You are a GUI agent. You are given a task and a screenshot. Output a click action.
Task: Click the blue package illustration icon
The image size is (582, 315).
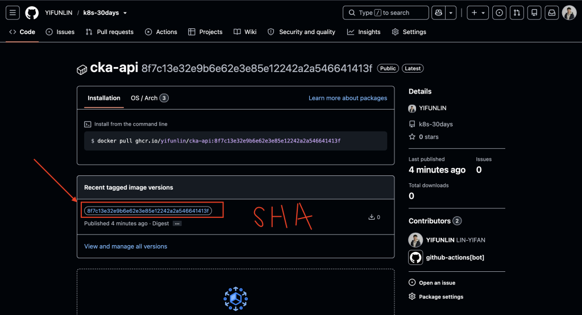coord(236,299)
